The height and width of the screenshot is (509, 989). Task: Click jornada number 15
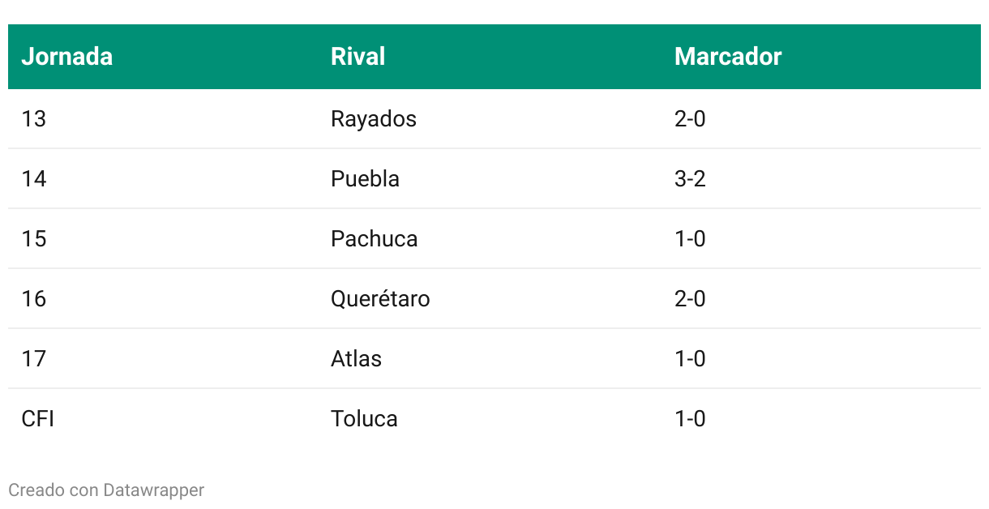pyautogui.click(x=33, y=239)
